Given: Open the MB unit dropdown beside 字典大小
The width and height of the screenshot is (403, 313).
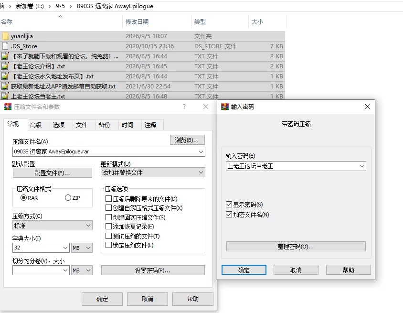Looking at the screenshot, I should (x=82, y=248).
